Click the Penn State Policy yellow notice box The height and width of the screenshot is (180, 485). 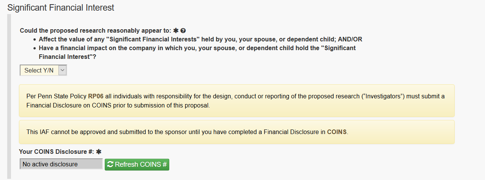click(236, 101)
